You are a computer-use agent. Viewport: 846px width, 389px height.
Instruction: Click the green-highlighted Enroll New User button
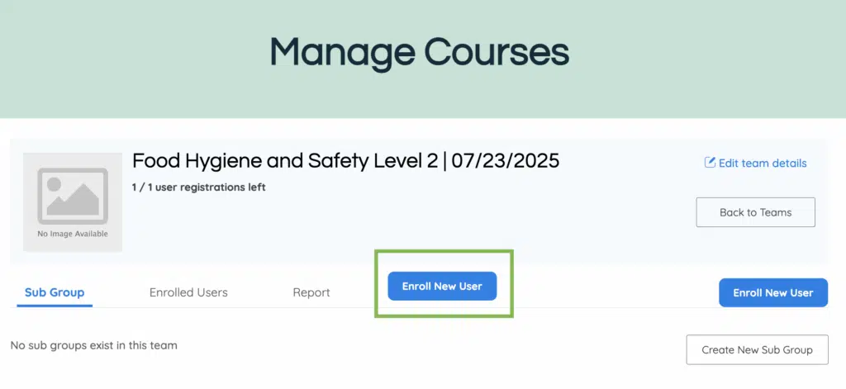(x=442, y=286)
